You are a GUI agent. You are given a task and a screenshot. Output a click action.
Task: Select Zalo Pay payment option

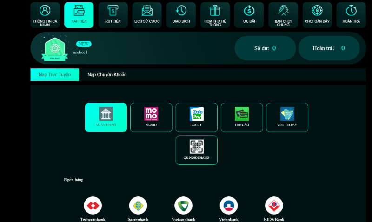tap(196, 117)
